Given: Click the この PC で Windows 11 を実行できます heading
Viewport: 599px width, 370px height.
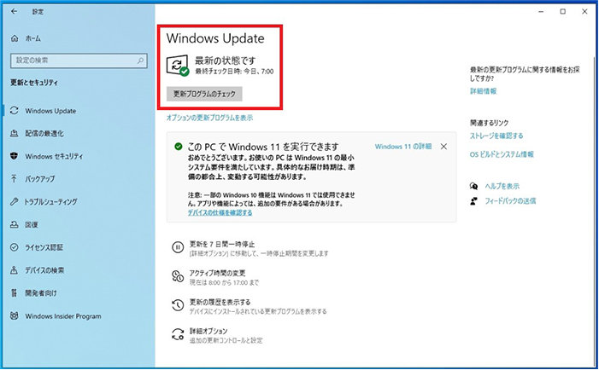Looking at the screenshot, I should pos(263,147).
